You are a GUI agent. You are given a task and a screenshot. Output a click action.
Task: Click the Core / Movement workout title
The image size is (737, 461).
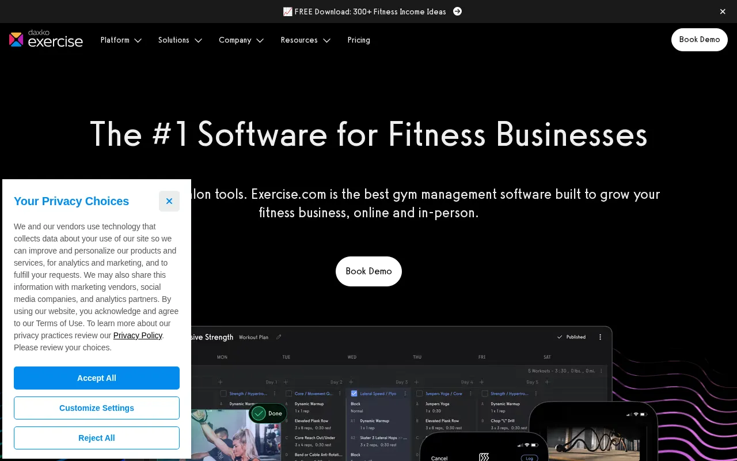pos(314,394)
